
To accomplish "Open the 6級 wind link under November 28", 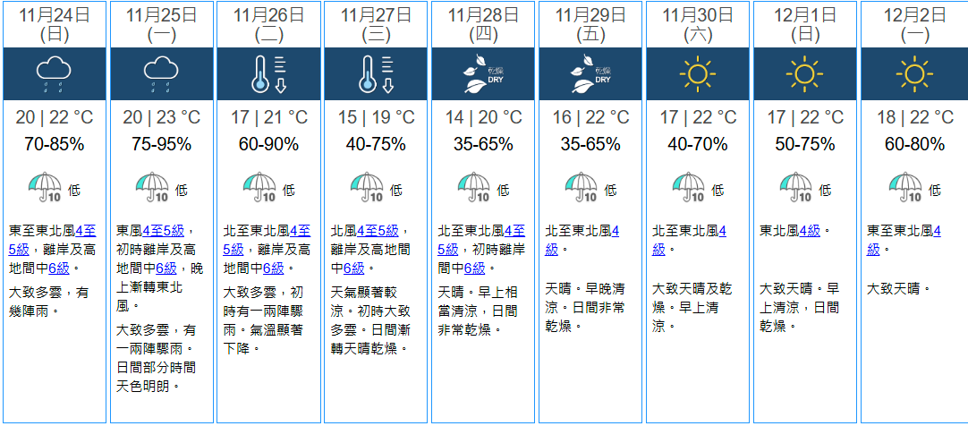I will (x=474, y=268).
